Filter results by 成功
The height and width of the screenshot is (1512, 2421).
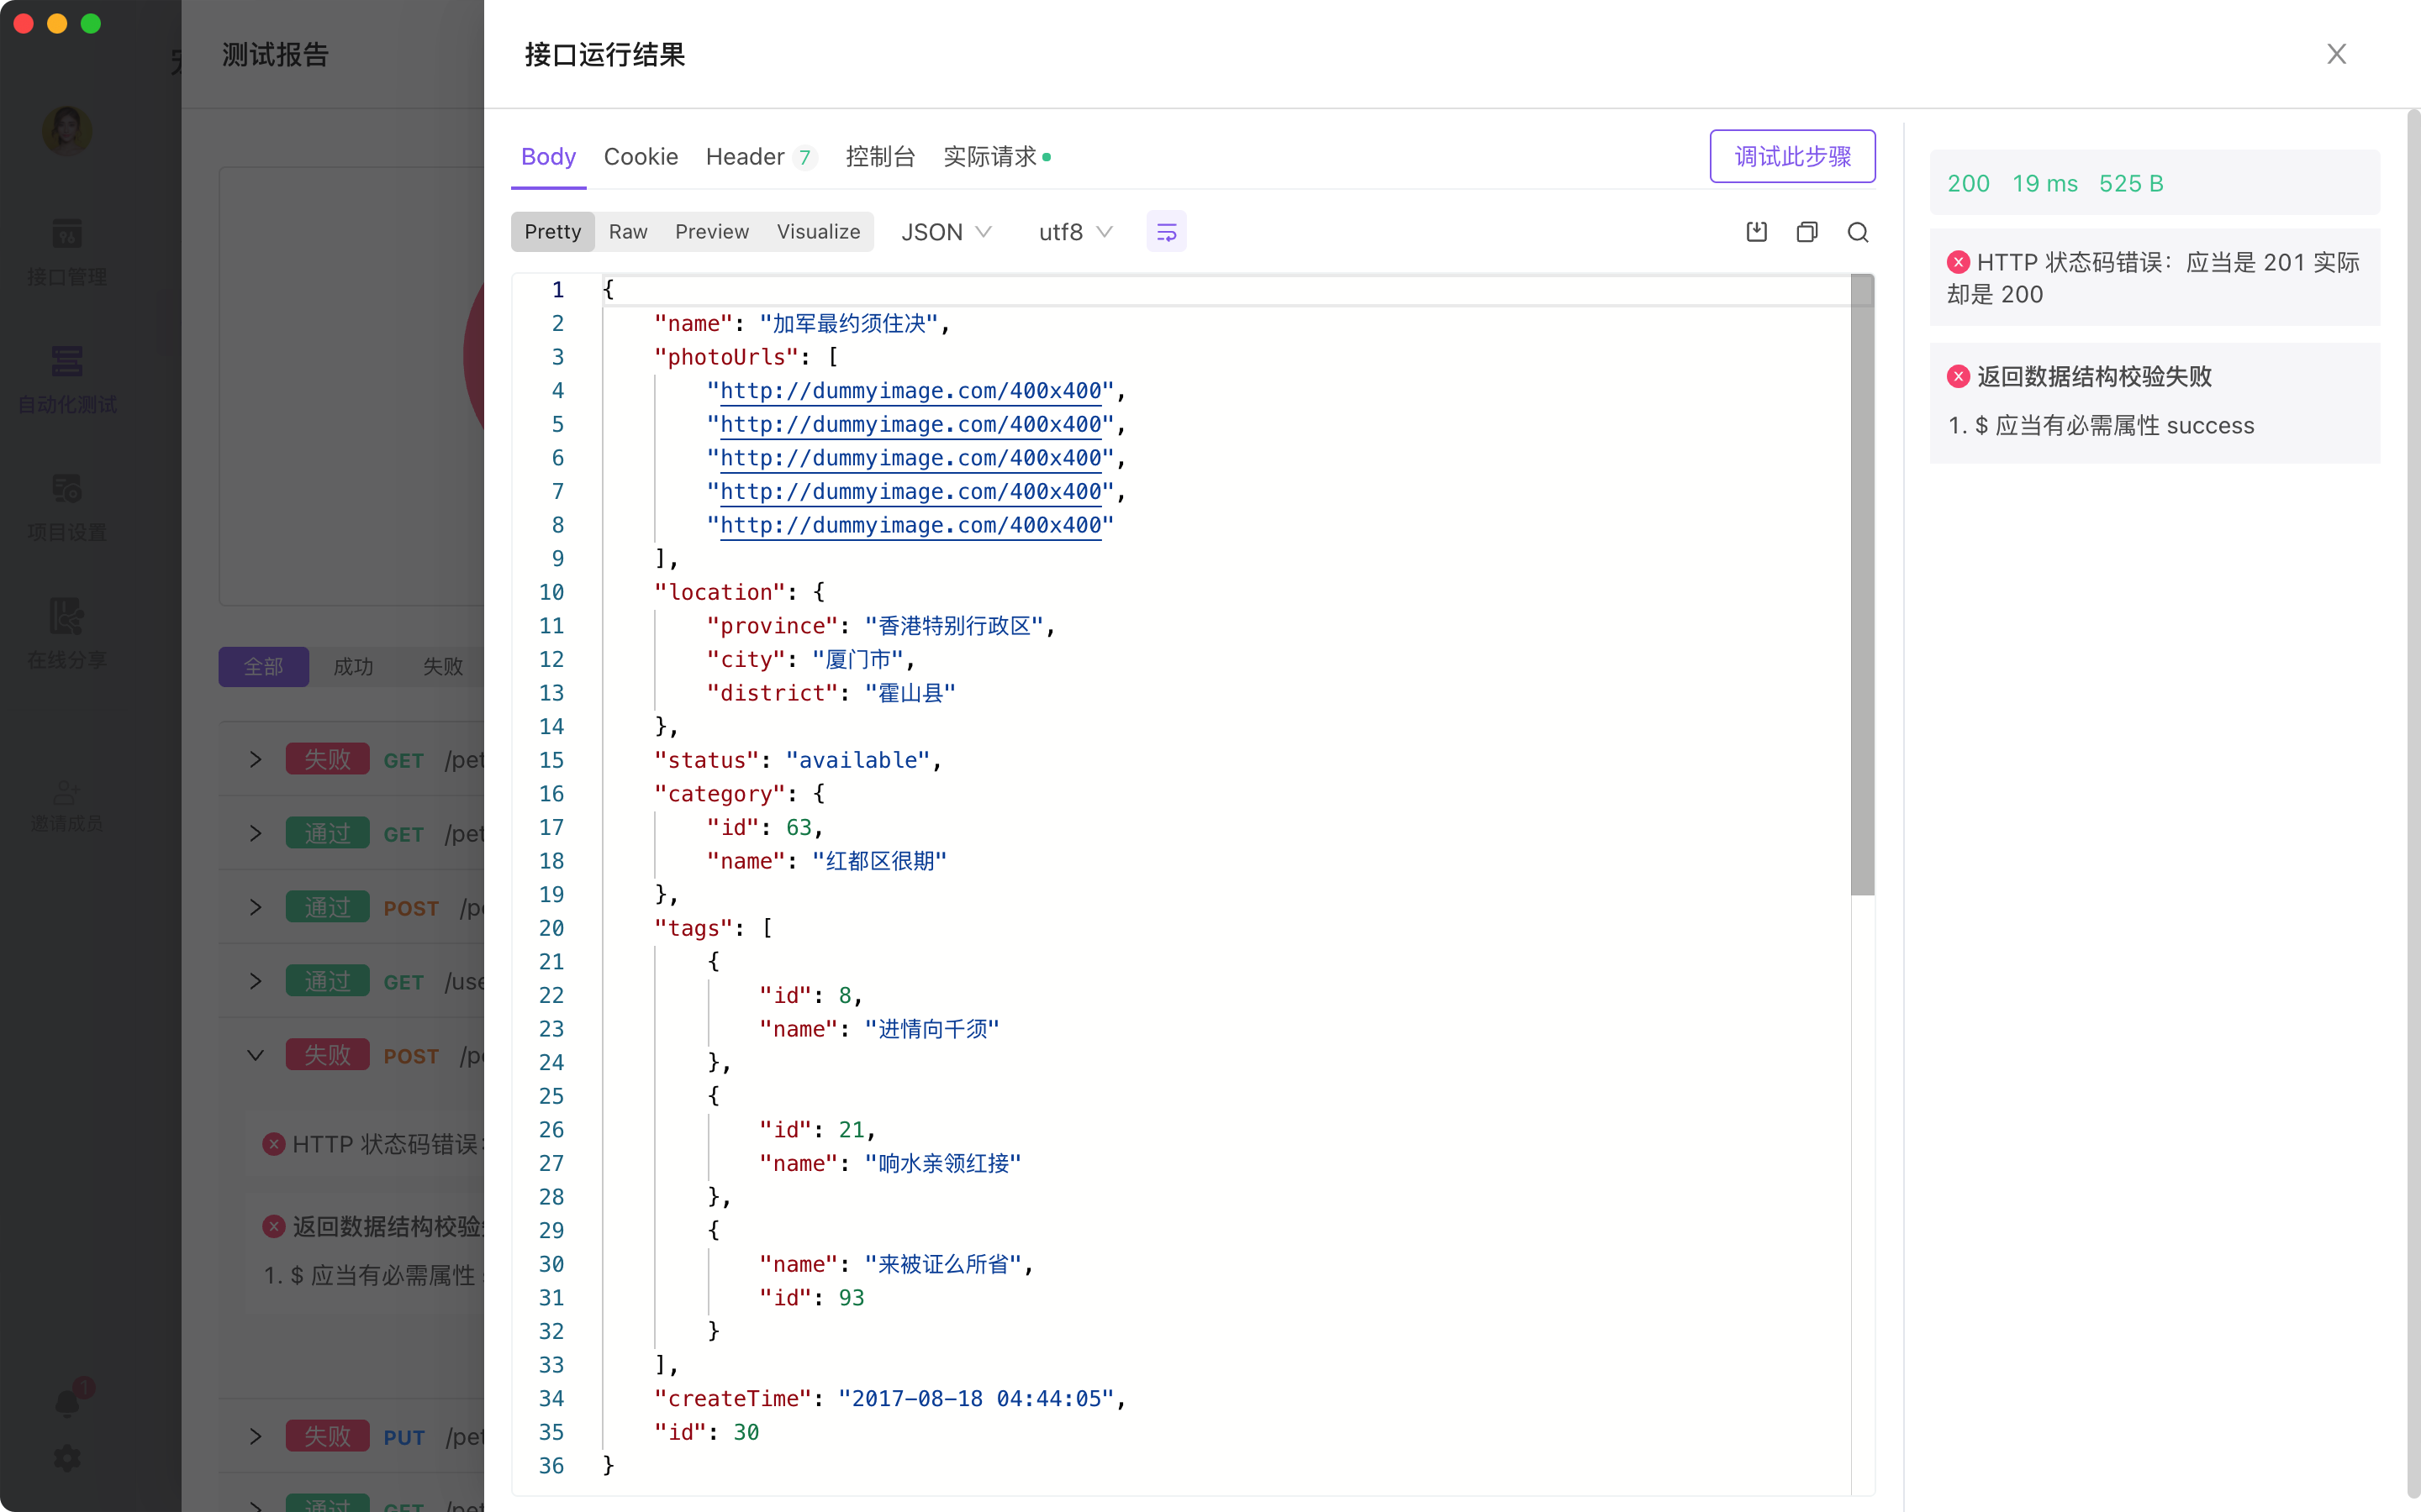tap(353, 667)
